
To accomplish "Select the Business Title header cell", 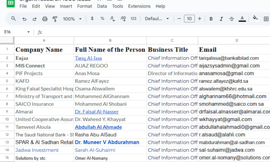I will tap(172, 50).
